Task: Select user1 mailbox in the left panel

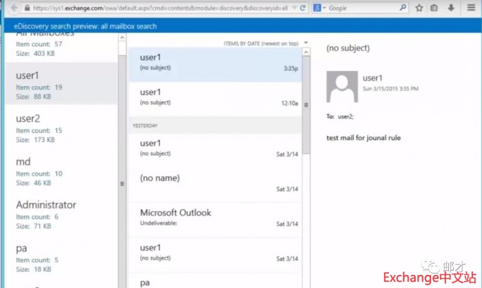Action: (59, 83)
